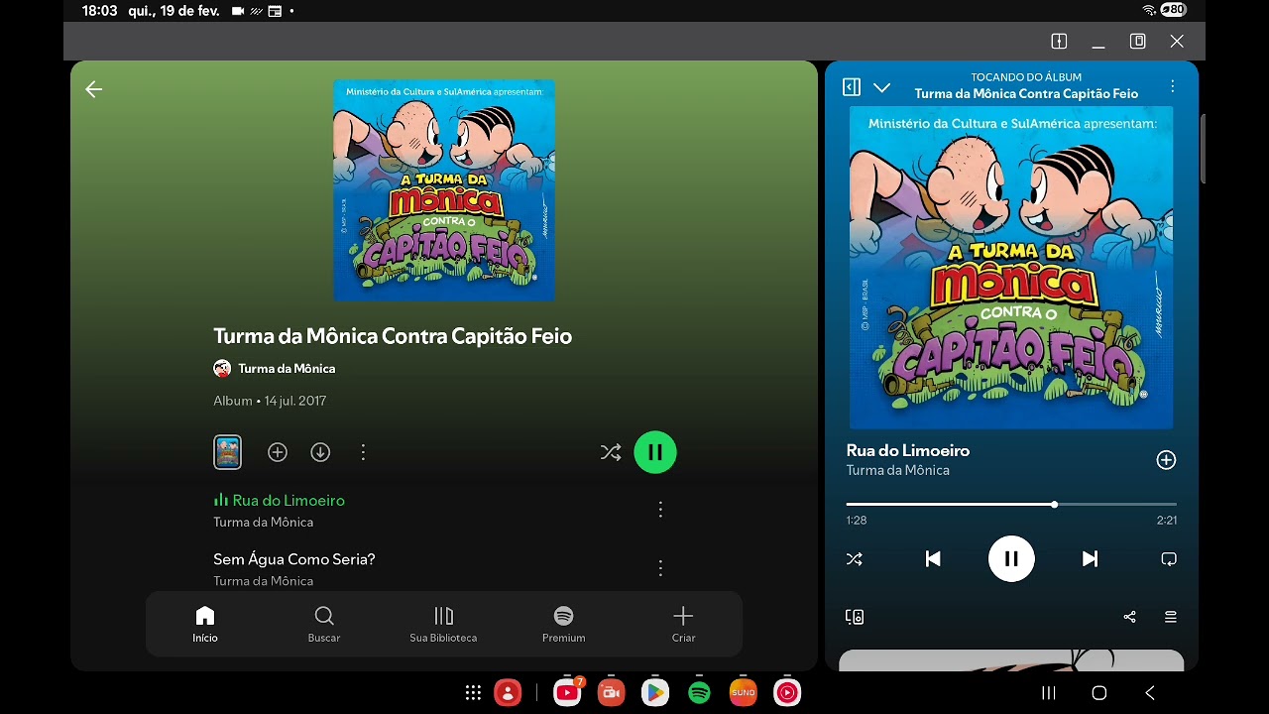Tap the system Home navigation button

pyautogui.click(x=1098, y=693)
